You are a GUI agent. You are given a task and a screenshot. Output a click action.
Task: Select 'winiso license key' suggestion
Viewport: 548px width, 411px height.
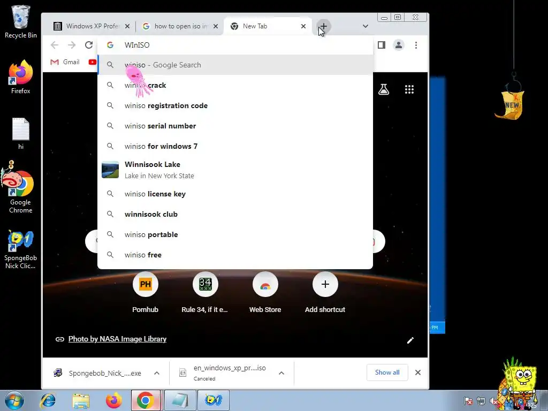(x=235, y=194)
